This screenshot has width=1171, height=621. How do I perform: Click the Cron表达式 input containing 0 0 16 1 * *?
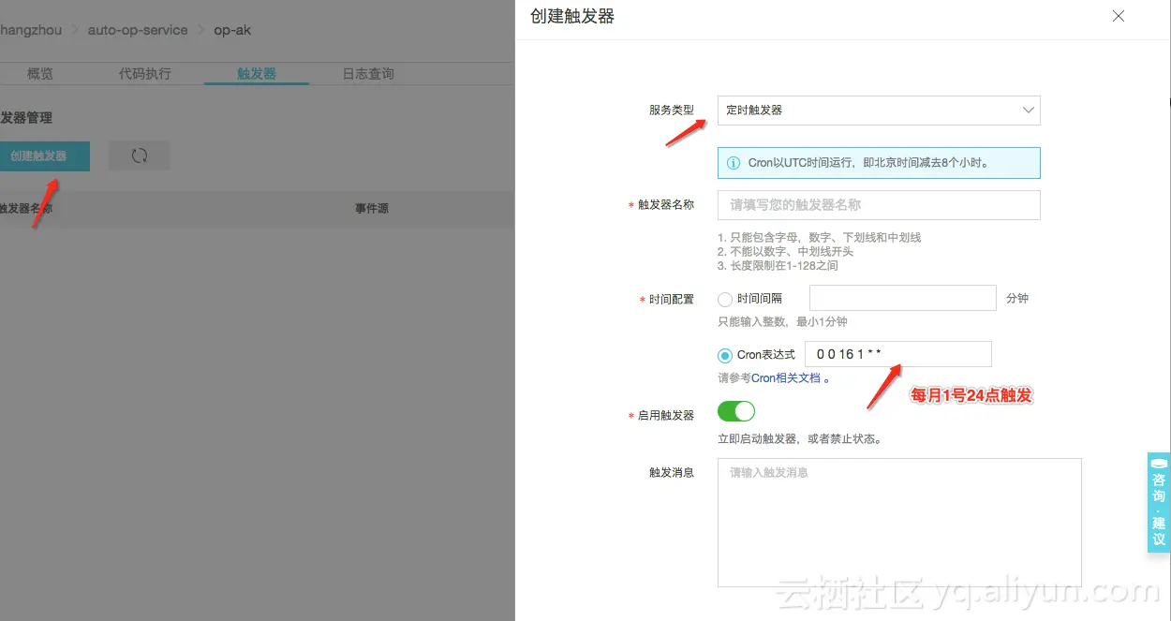(897, 354)
